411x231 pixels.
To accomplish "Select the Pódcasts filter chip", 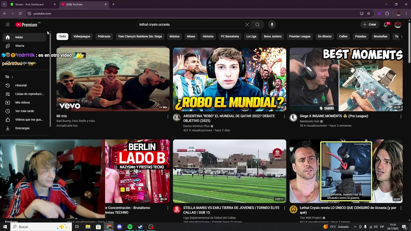I will coord(104,37).
